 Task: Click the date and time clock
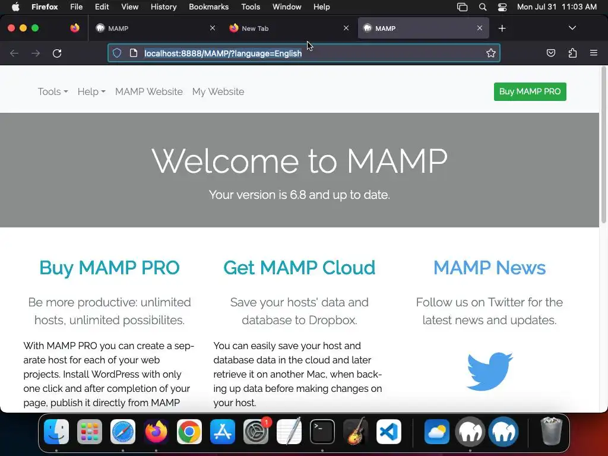click(557, 7)
